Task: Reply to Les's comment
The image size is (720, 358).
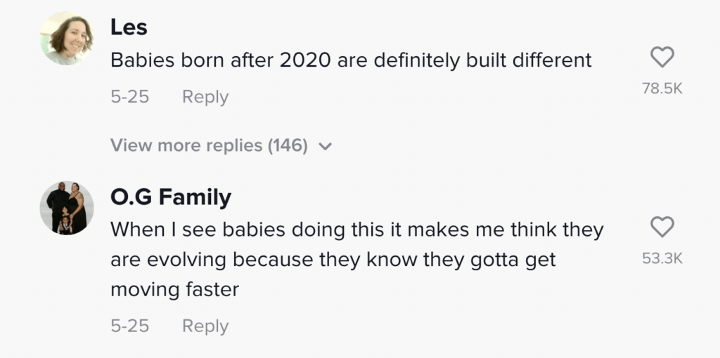Action: pyautogui.click(x=205, y=97)
